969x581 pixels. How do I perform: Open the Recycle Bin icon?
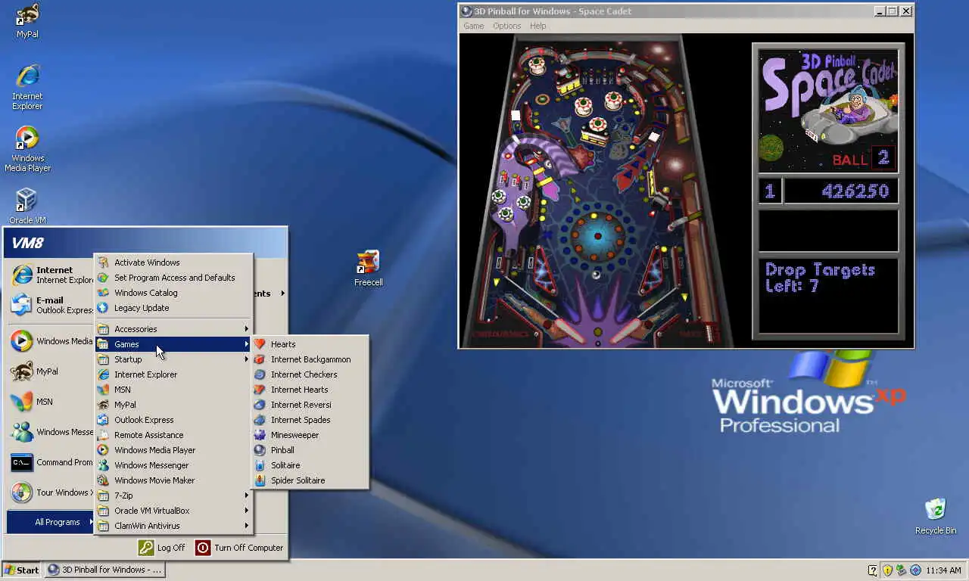[936, 517]
